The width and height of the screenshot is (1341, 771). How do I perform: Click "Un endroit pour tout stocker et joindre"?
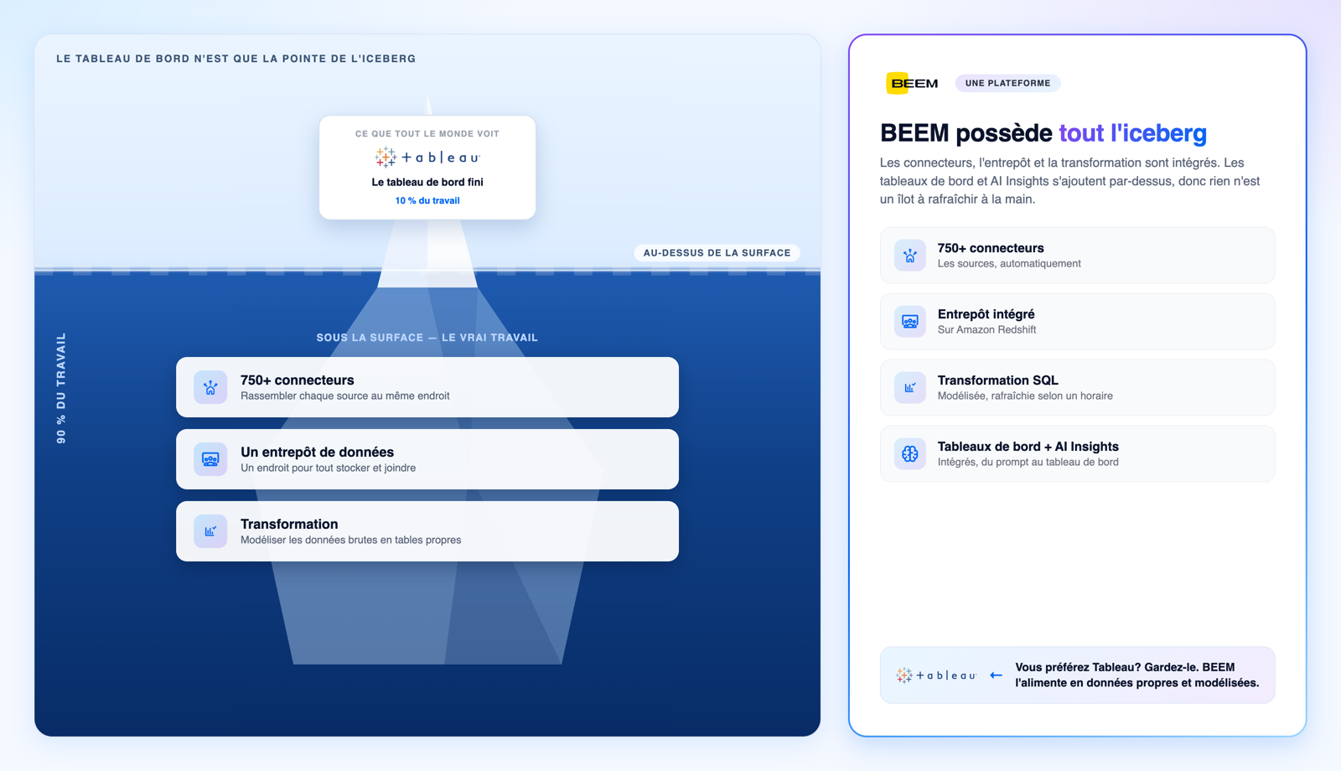tap(328, 468)
